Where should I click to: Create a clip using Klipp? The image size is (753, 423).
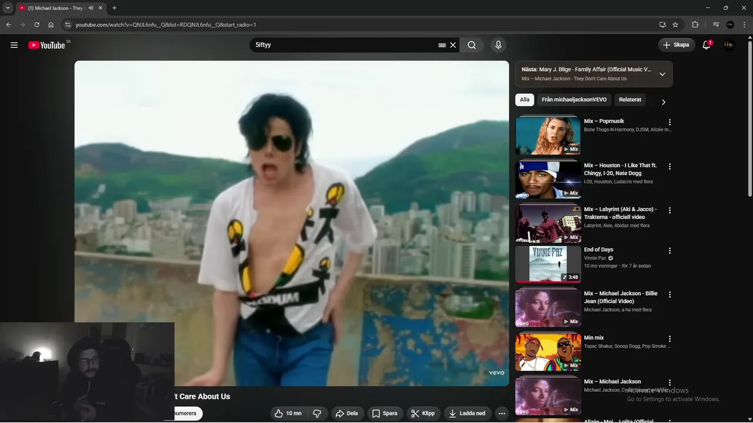pos(424,414)
